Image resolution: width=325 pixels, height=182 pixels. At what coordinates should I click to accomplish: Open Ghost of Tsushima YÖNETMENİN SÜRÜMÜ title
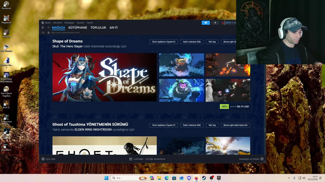pyautogui.click(x=90, y=124)
